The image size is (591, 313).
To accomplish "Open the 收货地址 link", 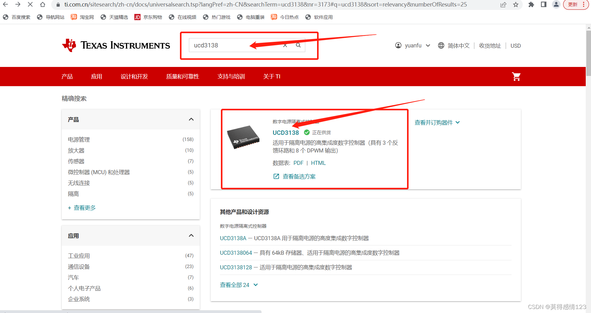I will [490, 46].
